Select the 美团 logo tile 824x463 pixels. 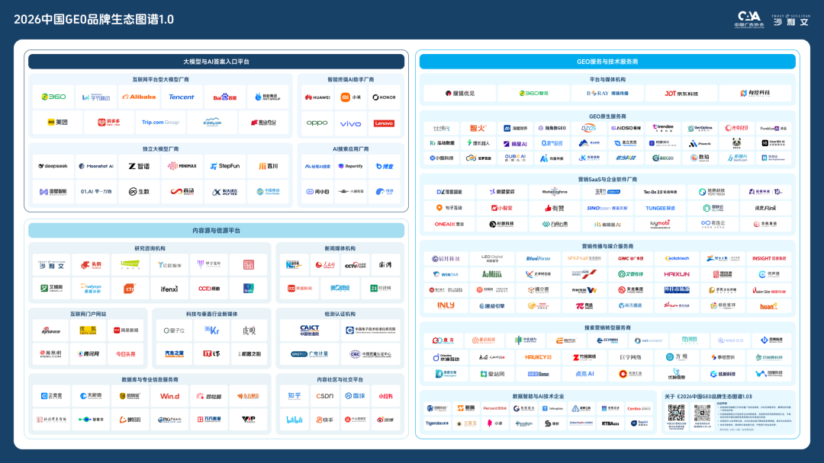(57, 122)
